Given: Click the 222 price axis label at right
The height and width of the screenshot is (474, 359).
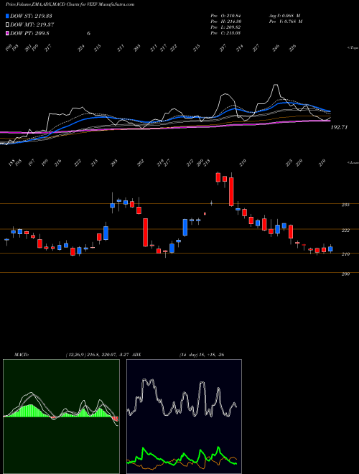Looking at the screenshot, I should point(345,231).
